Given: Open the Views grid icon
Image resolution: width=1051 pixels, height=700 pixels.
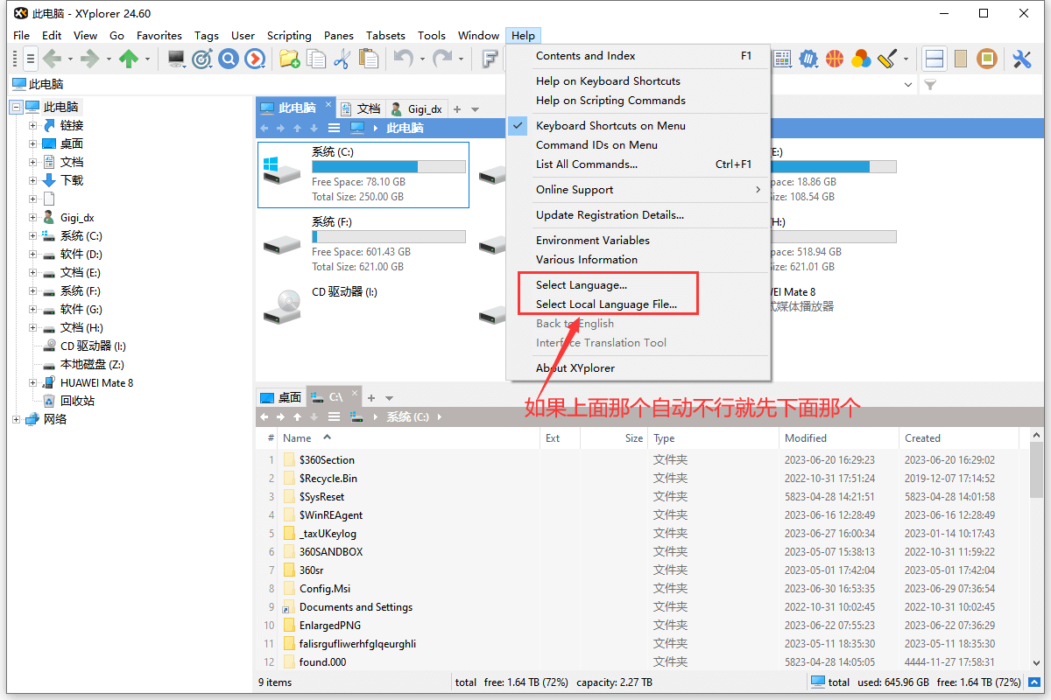Looking at the screenshot, I should (x=782, y=59).
